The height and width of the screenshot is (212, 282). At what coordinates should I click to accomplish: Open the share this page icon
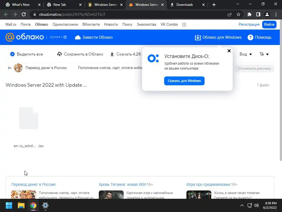pyautogui.click(x=230, y=14)
